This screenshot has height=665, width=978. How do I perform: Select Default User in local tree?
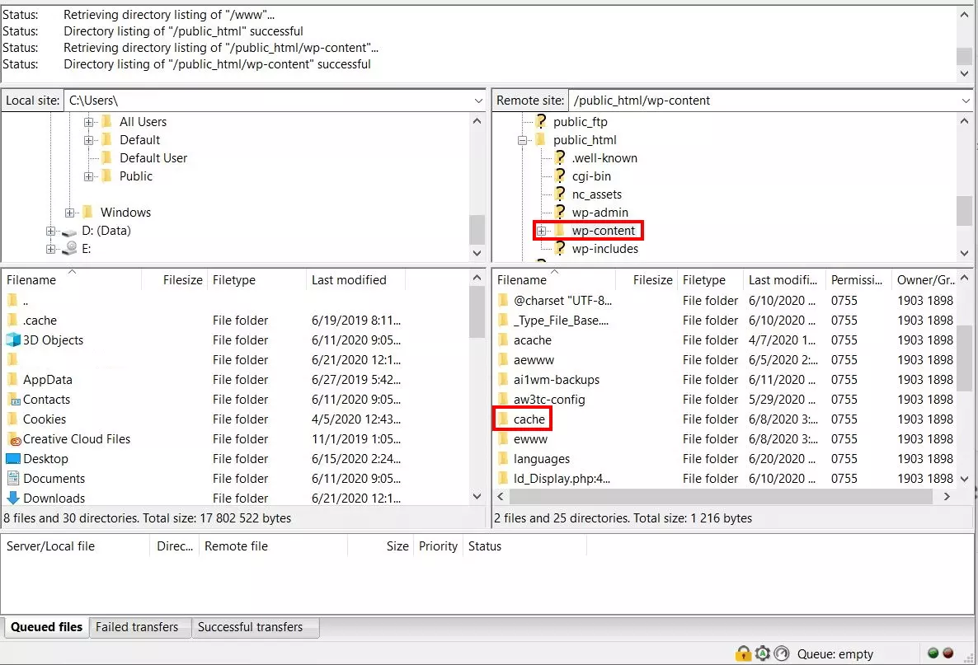point(153,157)
